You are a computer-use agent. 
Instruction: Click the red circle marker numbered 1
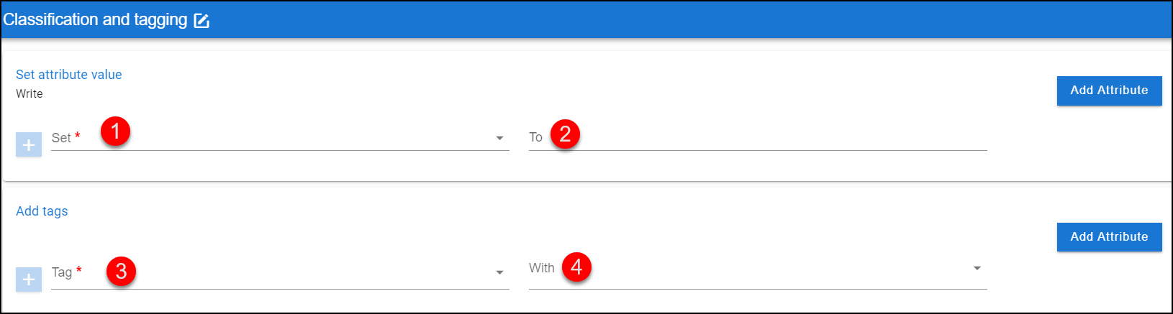[x=115, y=131]
